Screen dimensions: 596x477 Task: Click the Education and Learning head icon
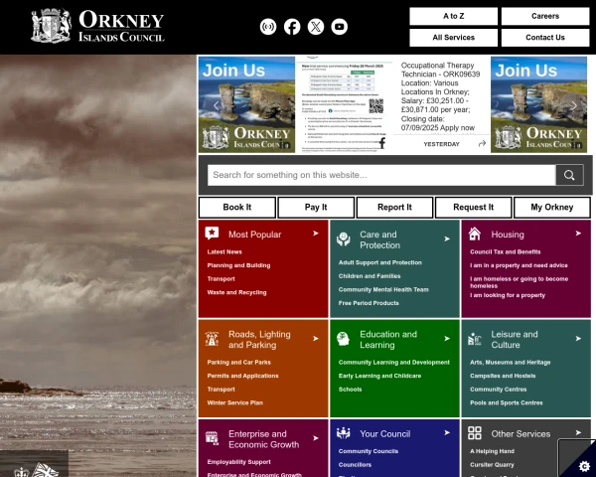[x=344, y=339]
